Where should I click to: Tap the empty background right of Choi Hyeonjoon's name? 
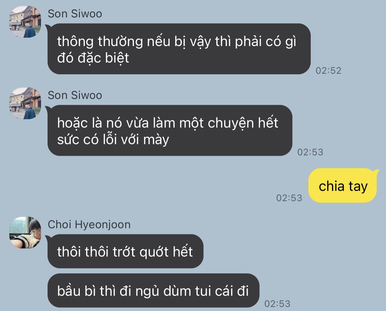(x=258, y=225)
